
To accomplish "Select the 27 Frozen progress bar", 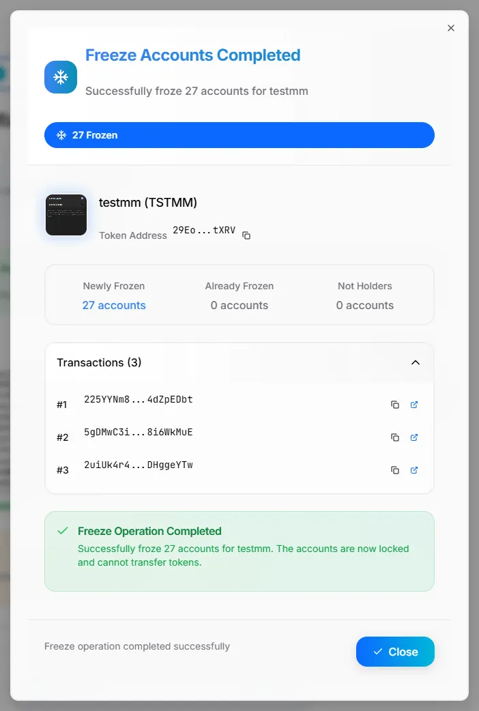I will point(239,135).
